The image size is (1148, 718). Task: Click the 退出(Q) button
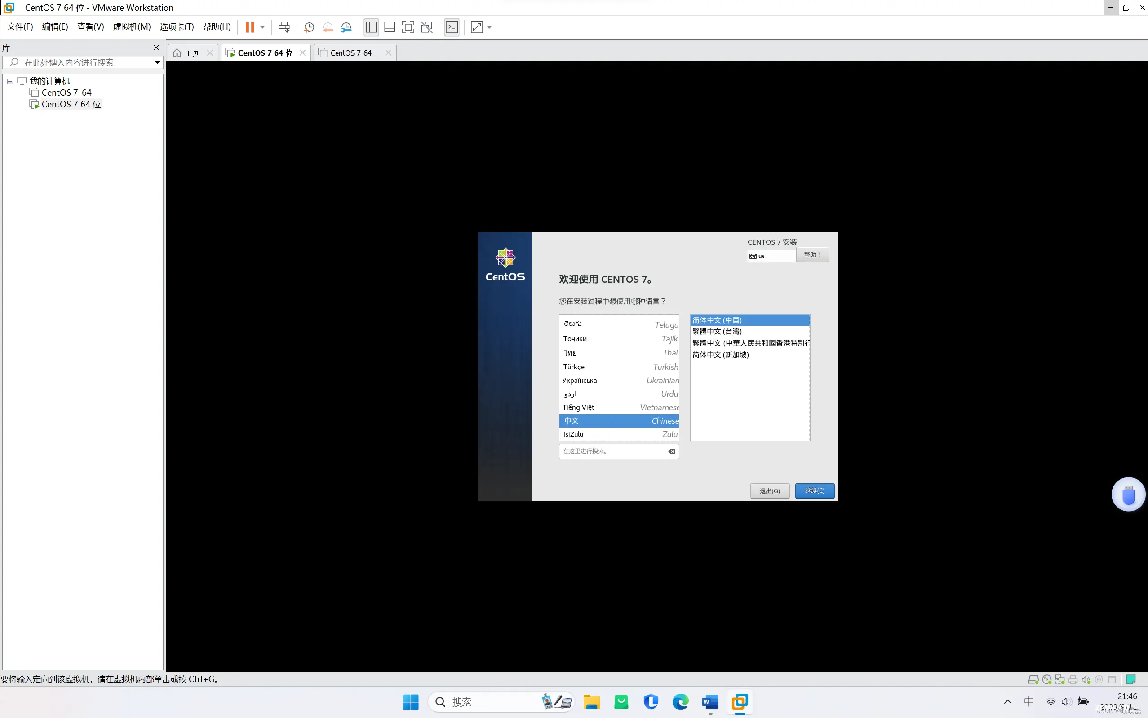(770, 491)
